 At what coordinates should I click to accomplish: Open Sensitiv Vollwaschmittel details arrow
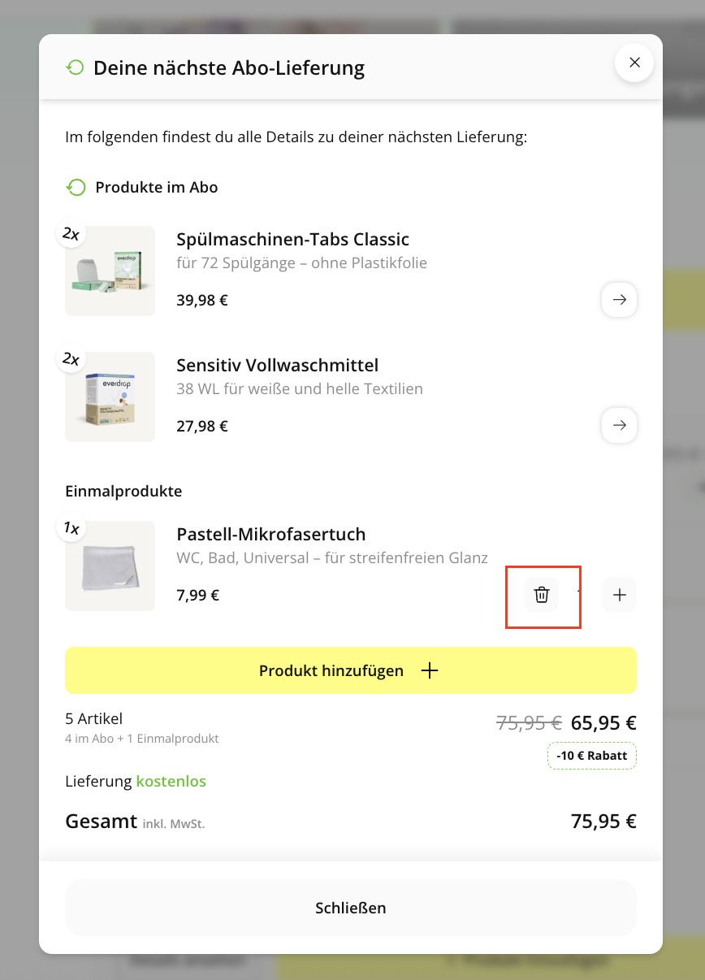619,425
